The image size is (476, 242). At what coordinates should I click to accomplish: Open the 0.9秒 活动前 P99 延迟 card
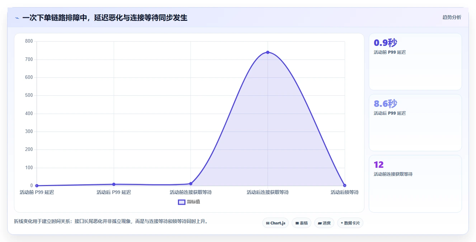(x=415, y=62)
